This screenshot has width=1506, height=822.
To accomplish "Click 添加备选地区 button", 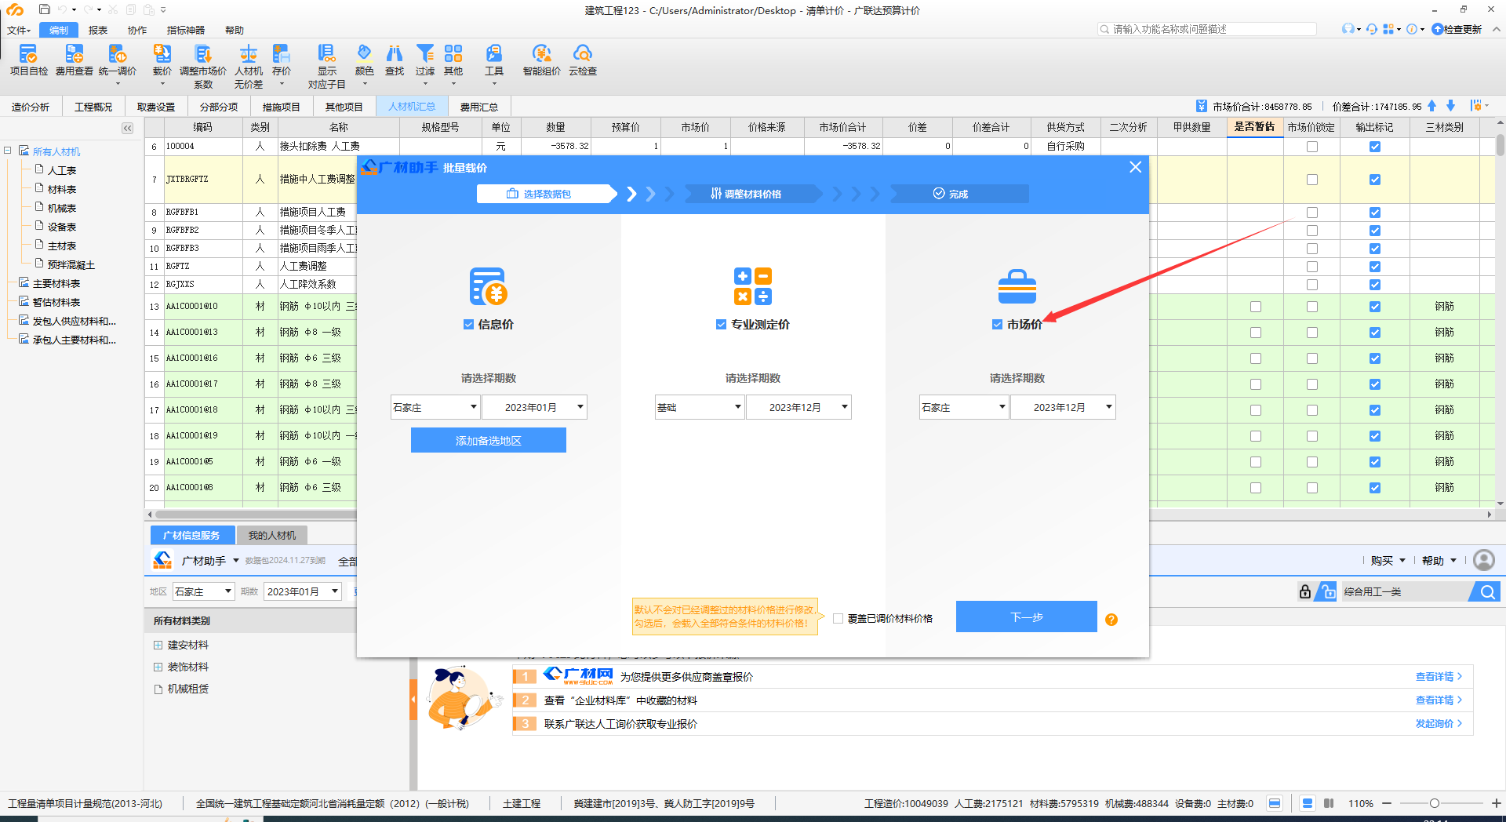I will [488, 440].
